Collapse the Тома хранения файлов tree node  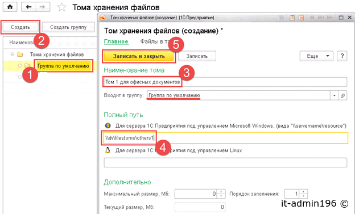click(x=13, y=54)
